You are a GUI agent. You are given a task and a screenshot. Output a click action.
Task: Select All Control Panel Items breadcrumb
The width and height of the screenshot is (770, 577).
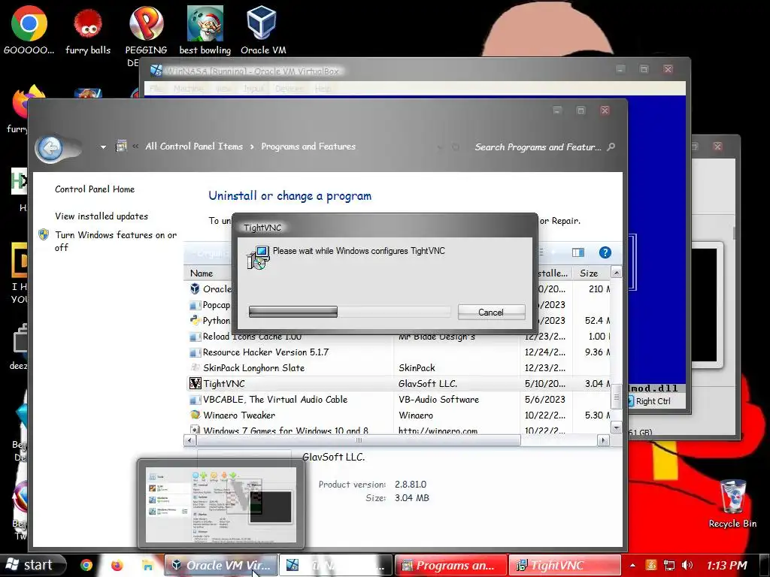click(194, 147)
